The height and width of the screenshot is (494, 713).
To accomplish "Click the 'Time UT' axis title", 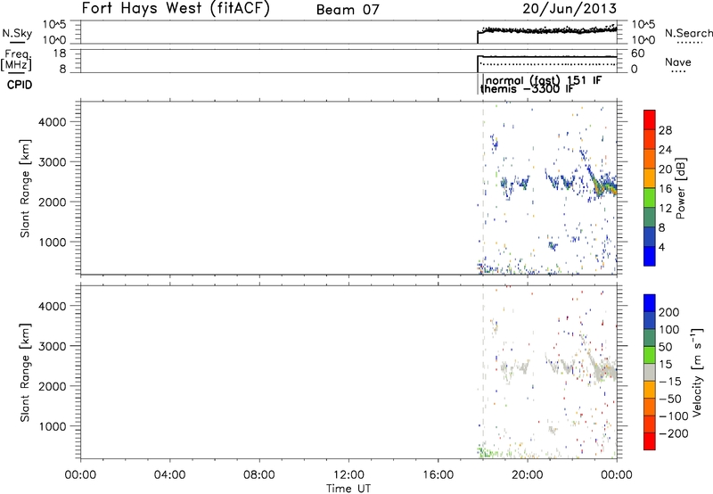I will coord(348,489).
